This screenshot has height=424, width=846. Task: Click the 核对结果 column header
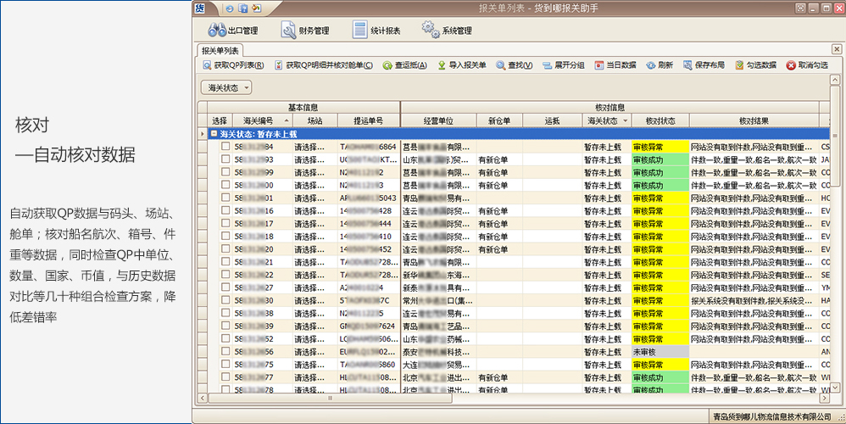click(x=754, y=120)
